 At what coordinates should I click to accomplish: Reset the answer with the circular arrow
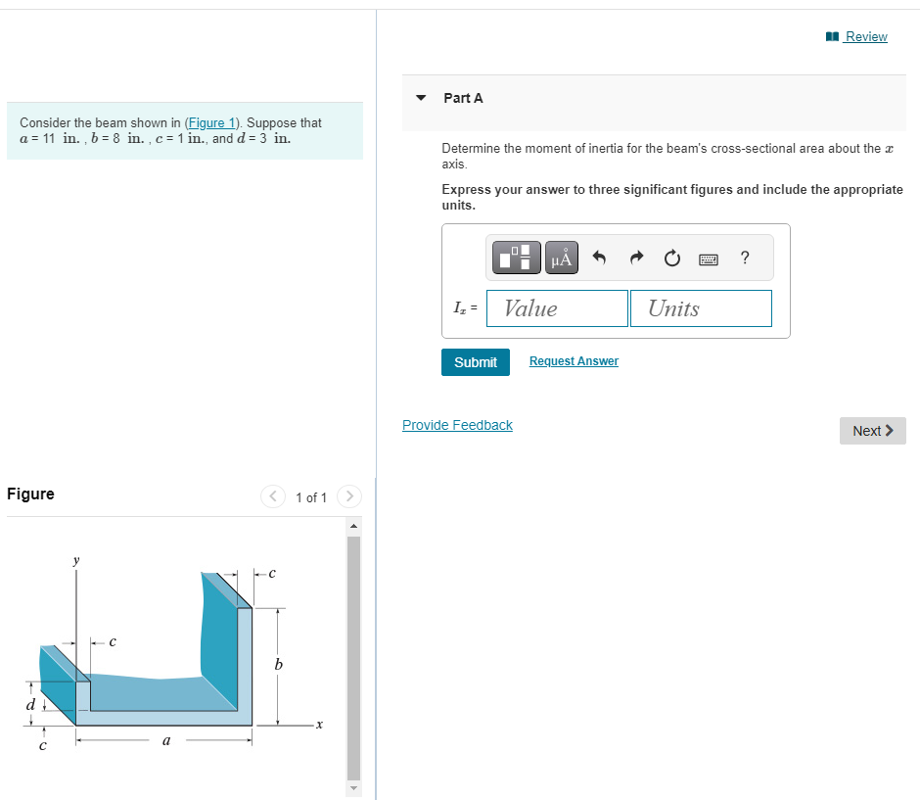coord(672,258)
